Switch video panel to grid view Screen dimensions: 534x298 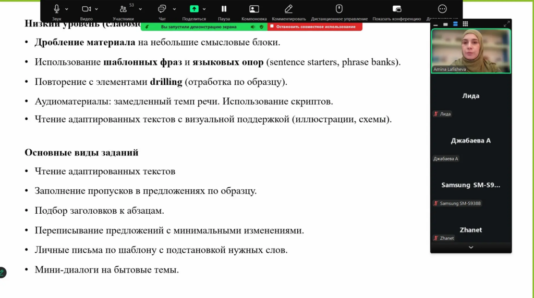pos(465,24)
